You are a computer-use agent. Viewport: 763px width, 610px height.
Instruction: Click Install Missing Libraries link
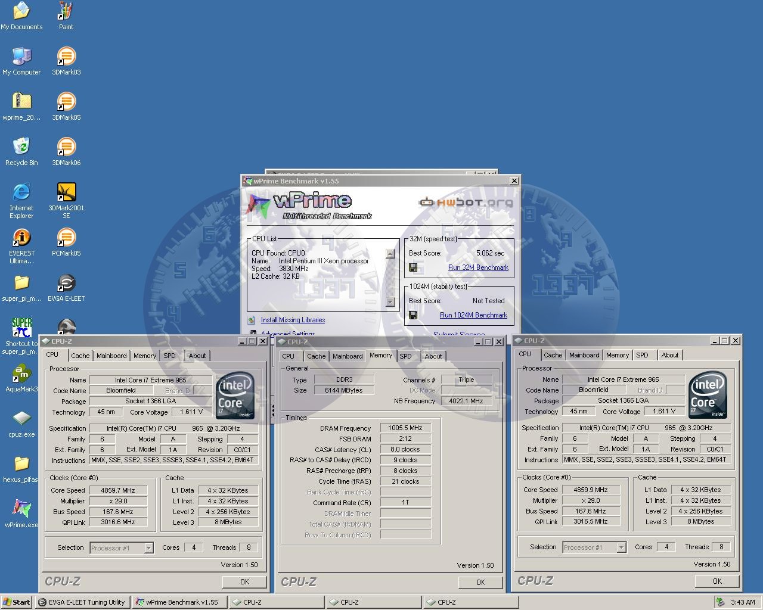(293, 320)
